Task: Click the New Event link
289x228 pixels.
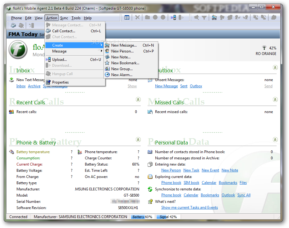Action: (210, 170)
